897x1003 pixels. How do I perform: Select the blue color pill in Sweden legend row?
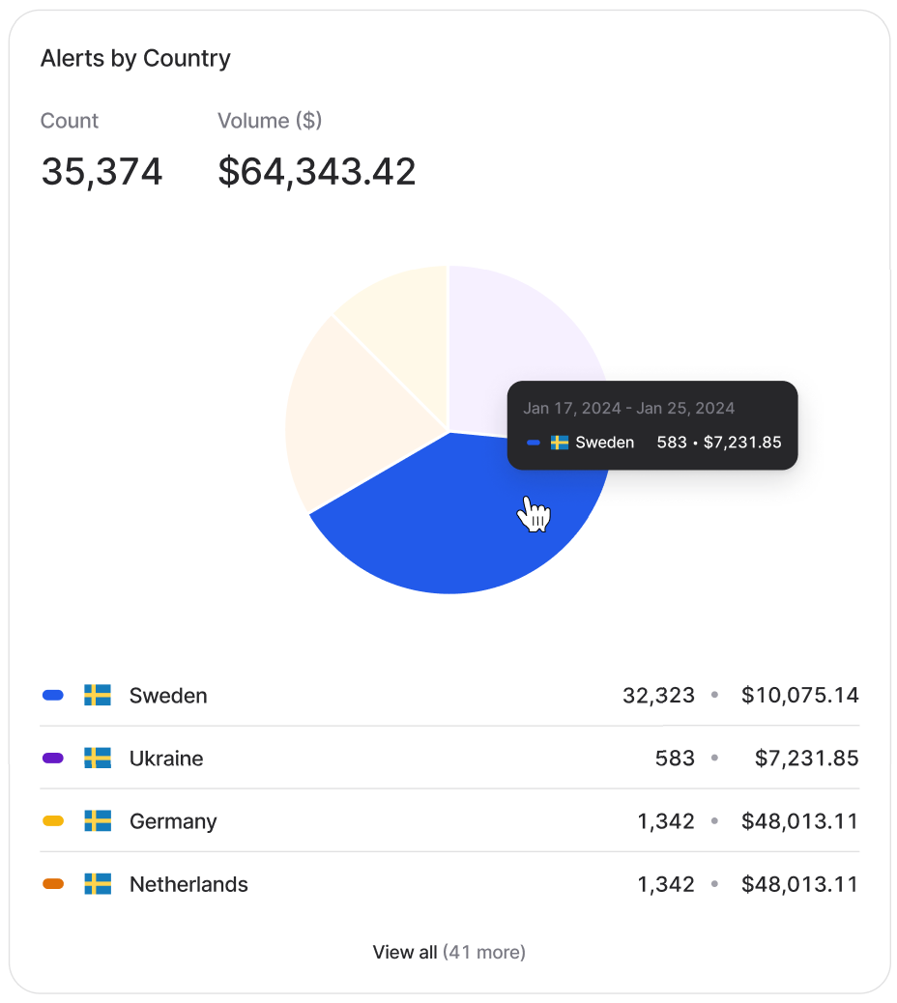coord(53,695)
